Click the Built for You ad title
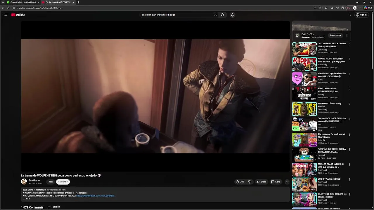The image size is (374, 210). [308, 34]
